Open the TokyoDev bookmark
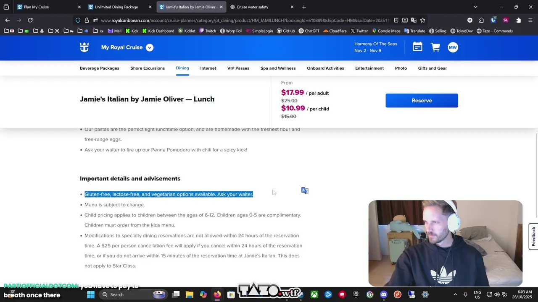This screenshot has height=302, width=538. [462, 31]
